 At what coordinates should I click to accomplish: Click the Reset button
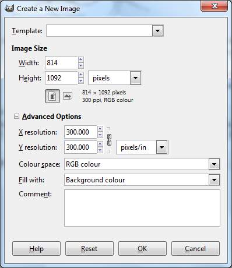[x=89, y=249]
